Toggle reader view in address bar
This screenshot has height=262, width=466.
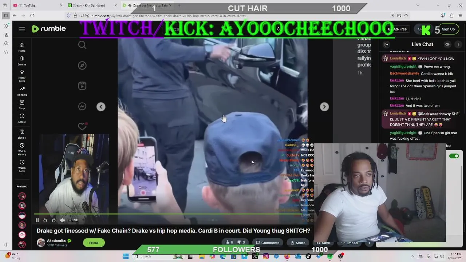point(392,16)
